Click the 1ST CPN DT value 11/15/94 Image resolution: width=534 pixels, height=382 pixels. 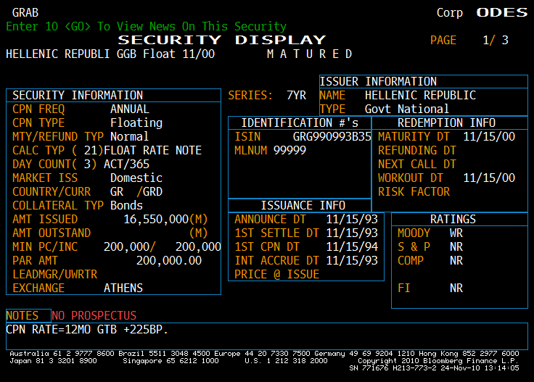point(352,246)
